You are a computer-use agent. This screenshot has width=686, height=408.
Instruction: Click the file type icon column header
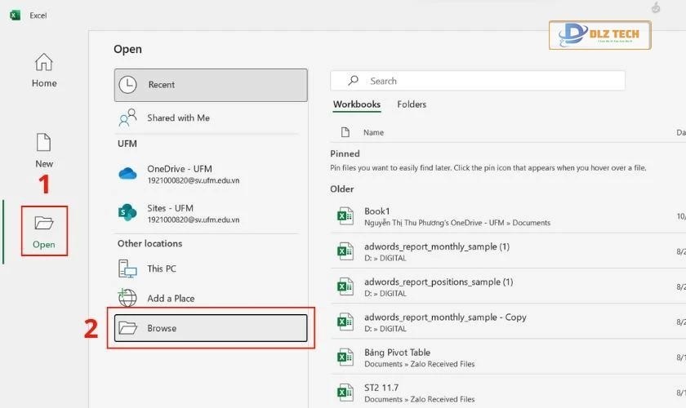point(345,132)
